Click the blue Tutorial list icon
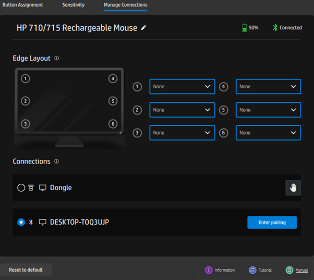 pos(252,270)
